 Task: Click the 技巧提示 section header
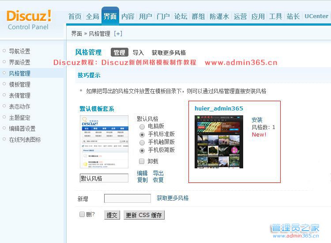pos(89,75)
